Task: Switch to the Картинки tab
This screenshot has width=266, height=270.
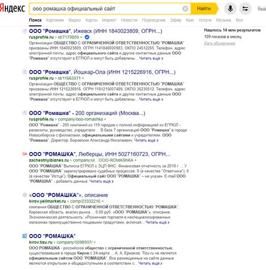Action: [x=55, y=20]
